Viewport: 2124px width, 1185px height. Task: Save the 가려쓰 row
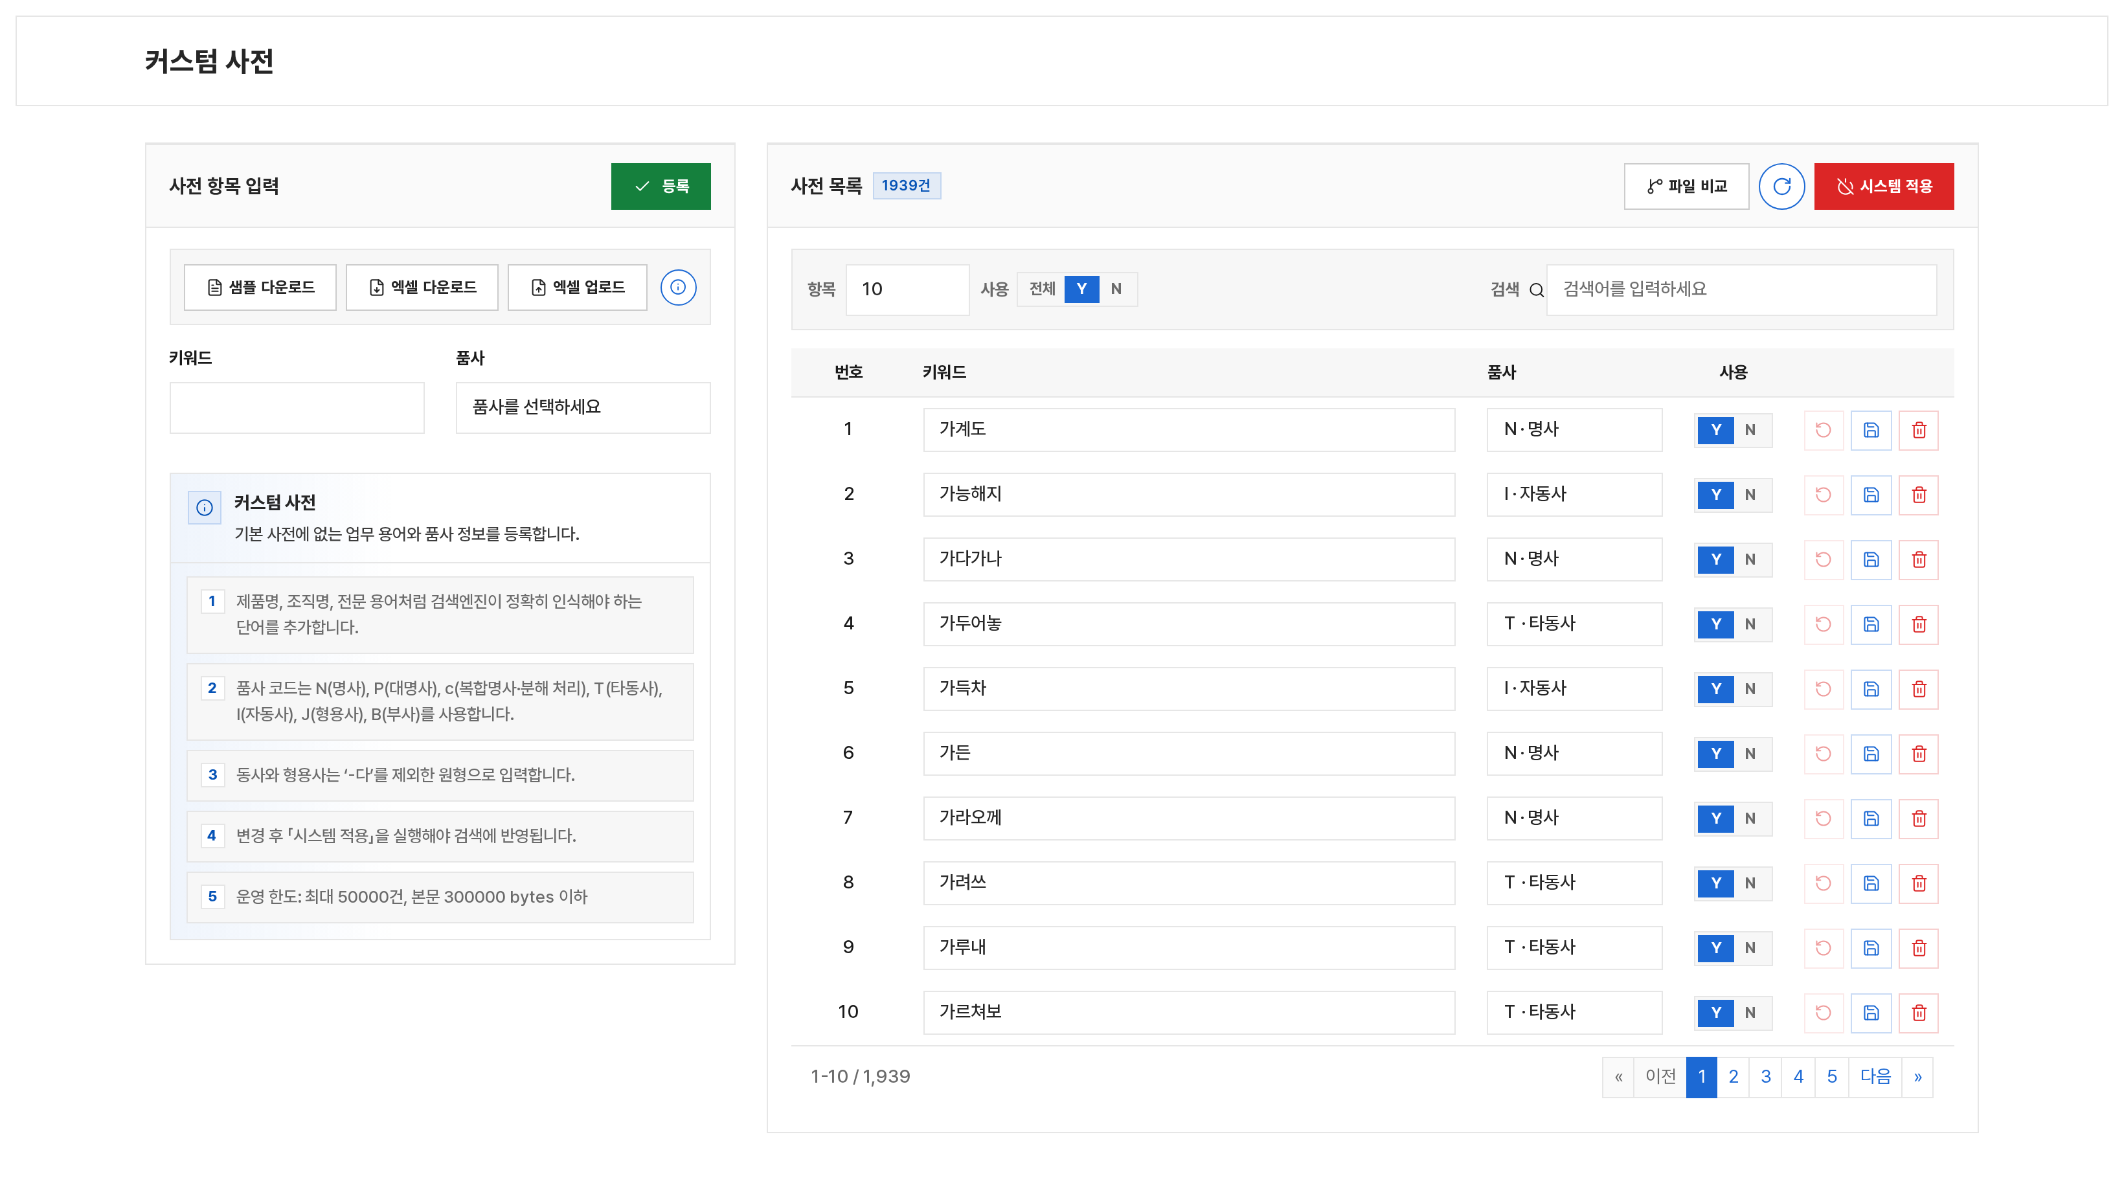pyautogui.click(x=1871, y=883)
